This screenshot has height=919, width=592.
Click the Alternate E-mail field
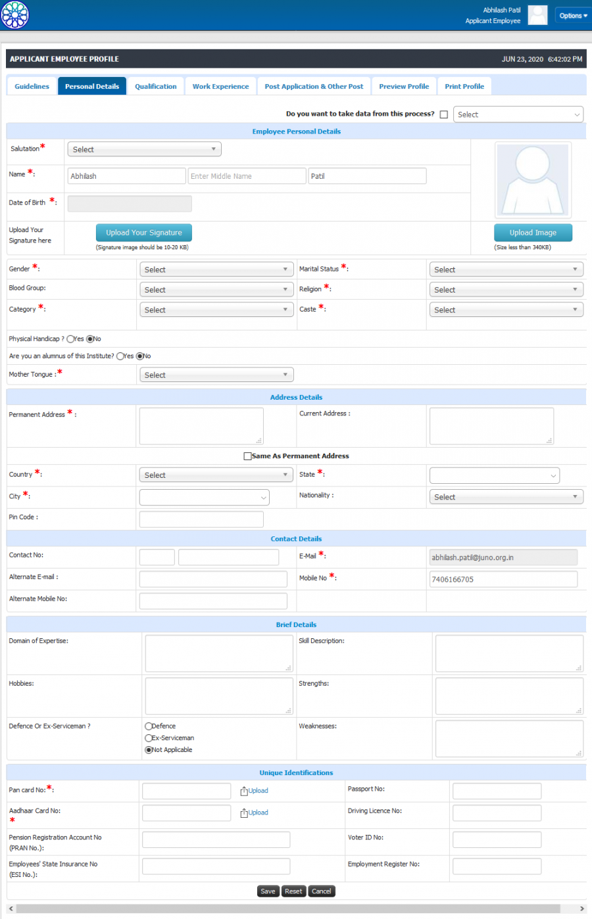point(213,579)
